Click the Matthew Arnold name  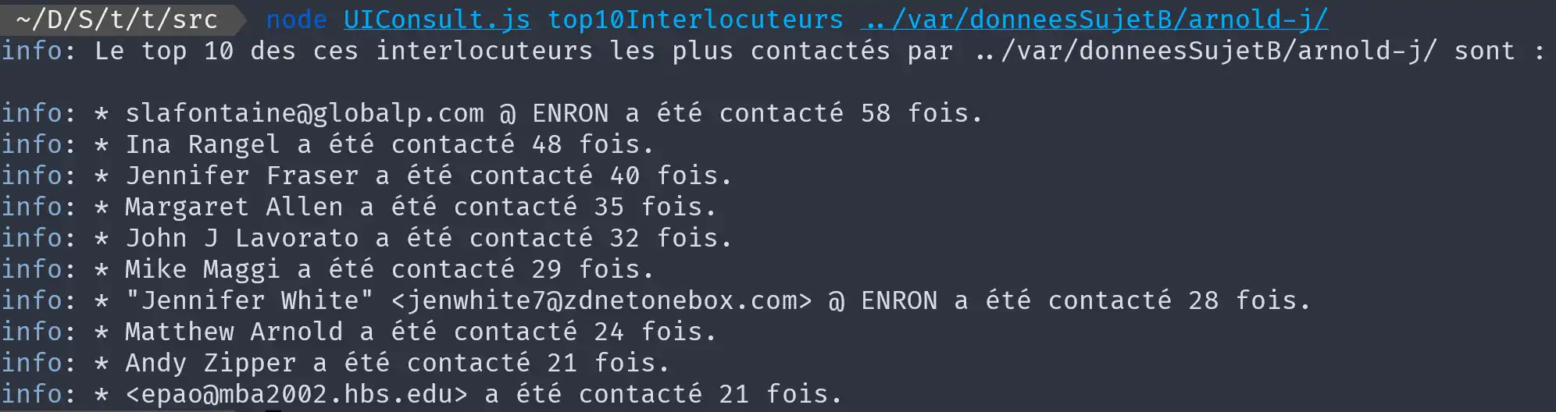tap(234, 332)
